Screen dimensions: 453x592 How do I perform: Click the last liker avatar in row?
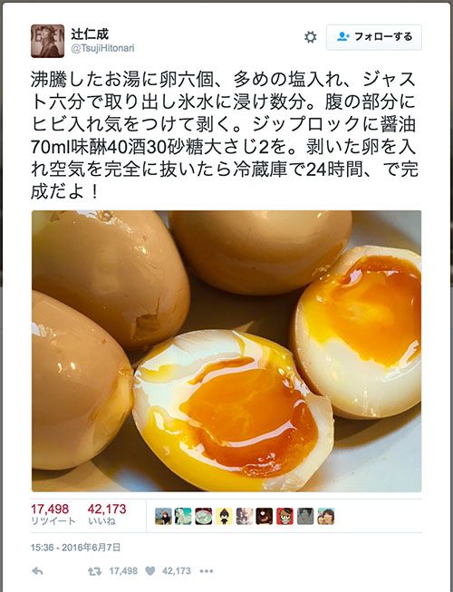pos(325,516)
